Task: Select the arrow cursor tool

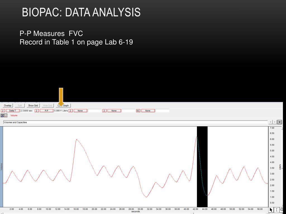Action: pyautogui.click(x=271, y=210)
